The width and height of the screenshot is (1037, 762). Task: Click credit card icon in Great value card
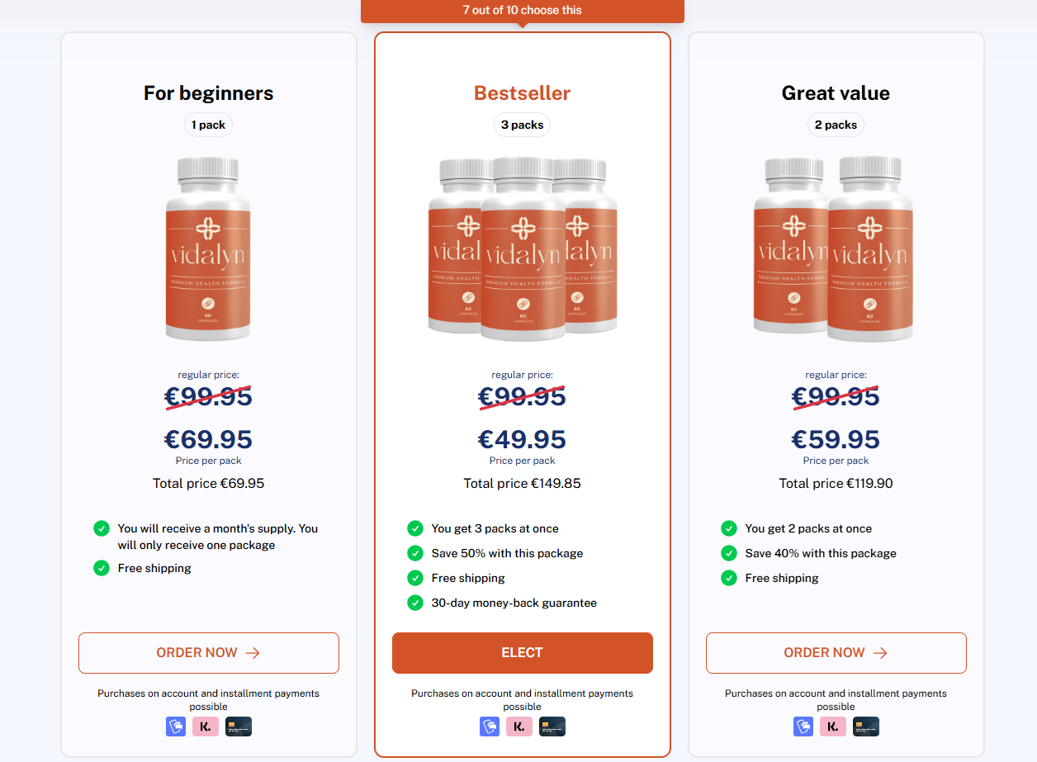pos(866,727)
